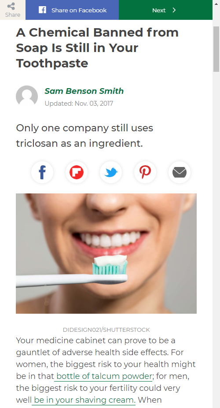Click the author avatar placeholder
The width and height of the screenshot is (220, 408).
click(27, 96)
